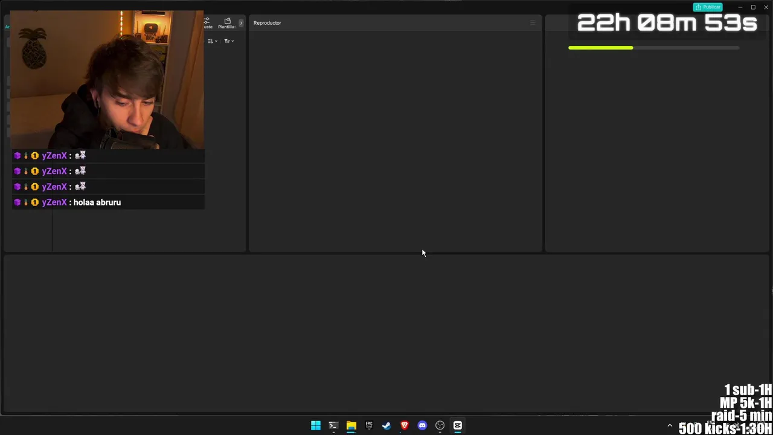Screen dimensions: 773x435
Task: Switch to CapCut in the taskbar
Action: (x=458, y=425)
